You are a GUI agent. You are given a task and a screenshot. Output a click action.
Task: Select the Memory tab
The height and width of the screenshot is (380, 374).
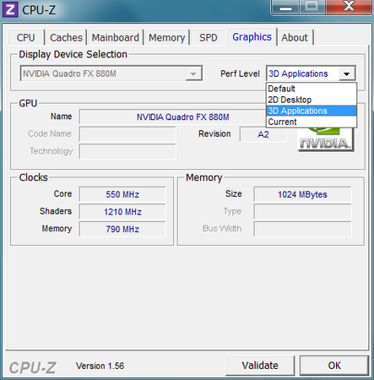[x=167, y=37]
